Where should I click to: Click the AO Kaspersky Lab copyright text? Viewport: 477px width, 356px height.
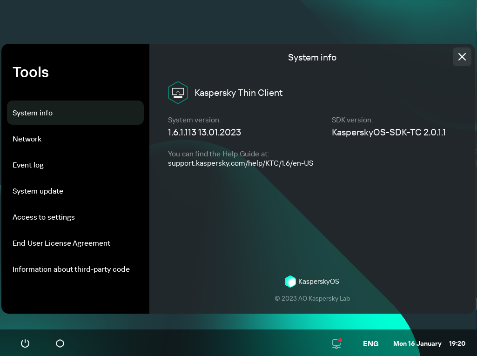312,298
